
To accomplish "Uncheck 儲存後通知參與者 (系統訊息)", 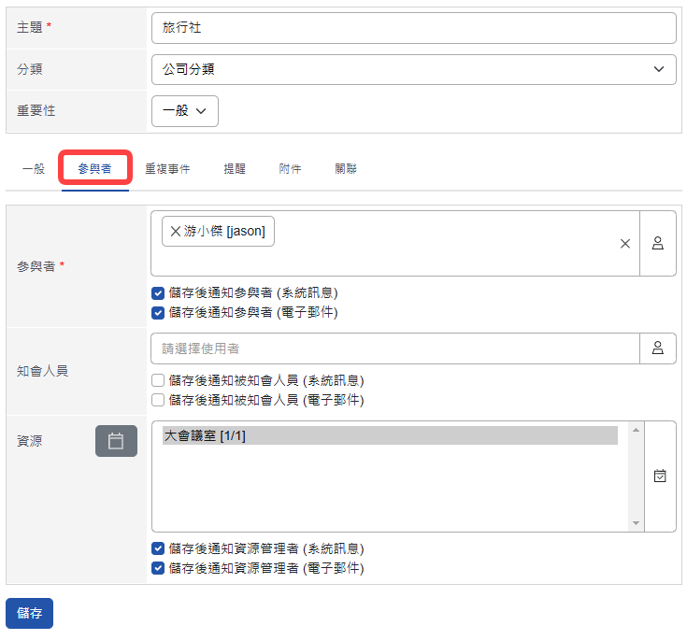I will click(158, 292).
